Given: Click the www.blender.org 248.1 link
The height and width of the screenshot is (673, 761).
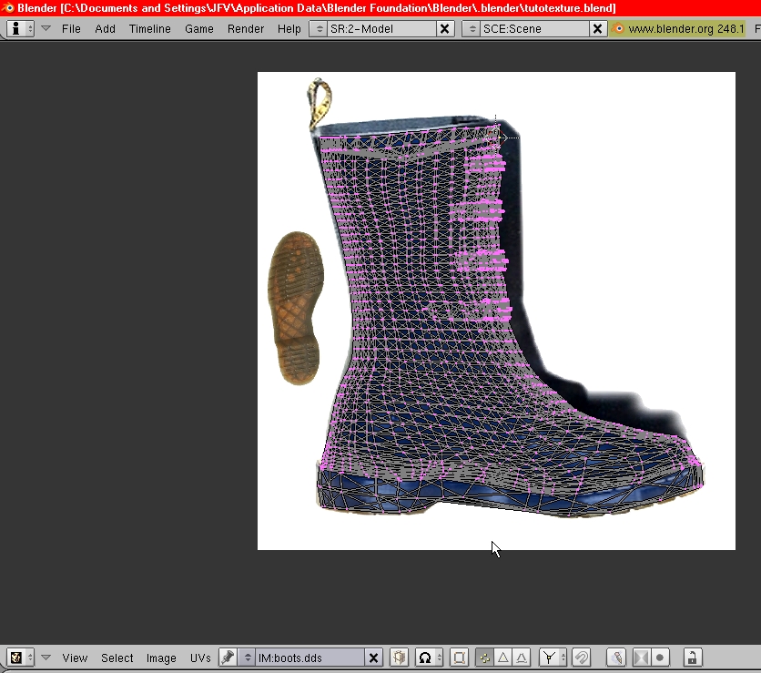Looking at the screenshot, I should point(685,28).
